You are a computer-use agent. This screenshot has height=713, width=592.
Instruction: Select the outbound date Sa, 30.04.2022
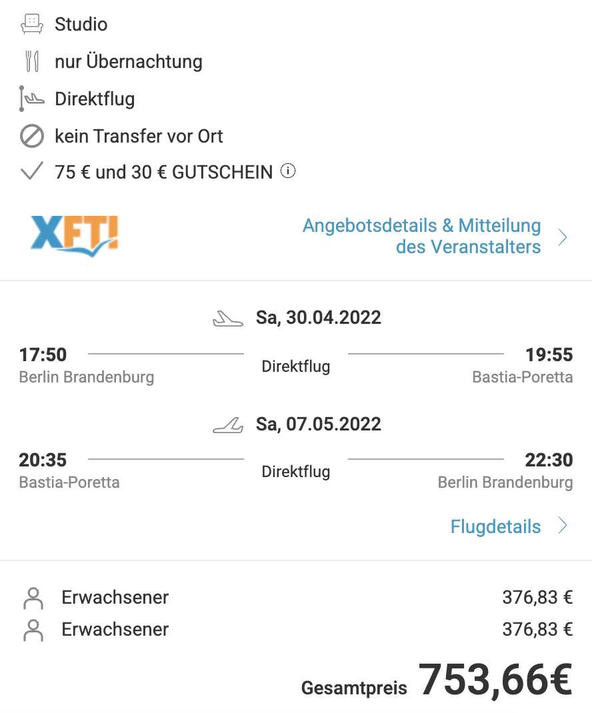point(319,318)
